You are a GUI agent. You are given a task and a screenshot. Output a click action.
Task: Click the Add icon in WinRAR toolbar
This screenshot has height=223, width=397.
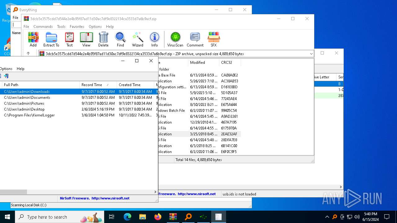(33, 39)
